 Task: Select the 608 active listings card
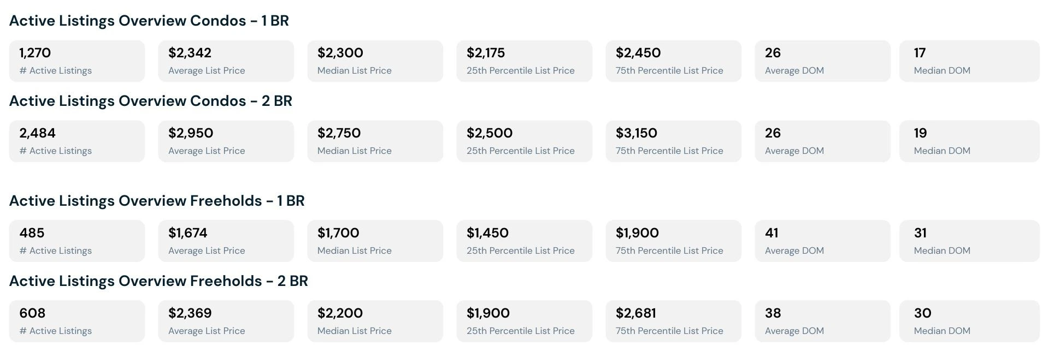[77, 321]
